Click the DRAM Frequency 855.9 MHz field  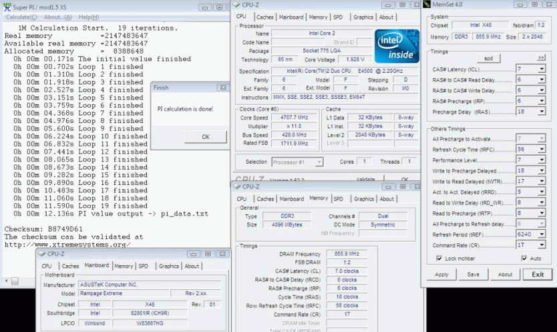[347, 254]
